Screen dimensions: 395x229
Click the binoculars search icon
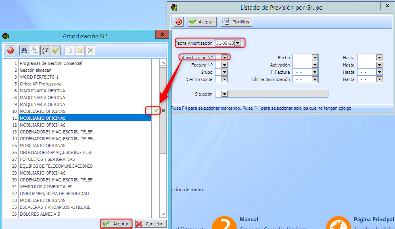(24, 50)
